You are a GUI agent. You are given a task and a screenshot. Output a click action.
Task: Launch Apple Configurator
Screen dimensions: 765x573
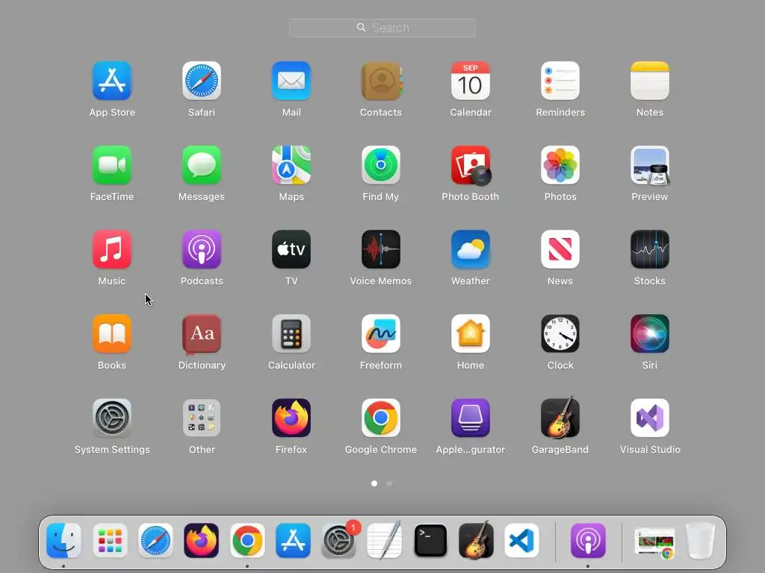(471, 418)
